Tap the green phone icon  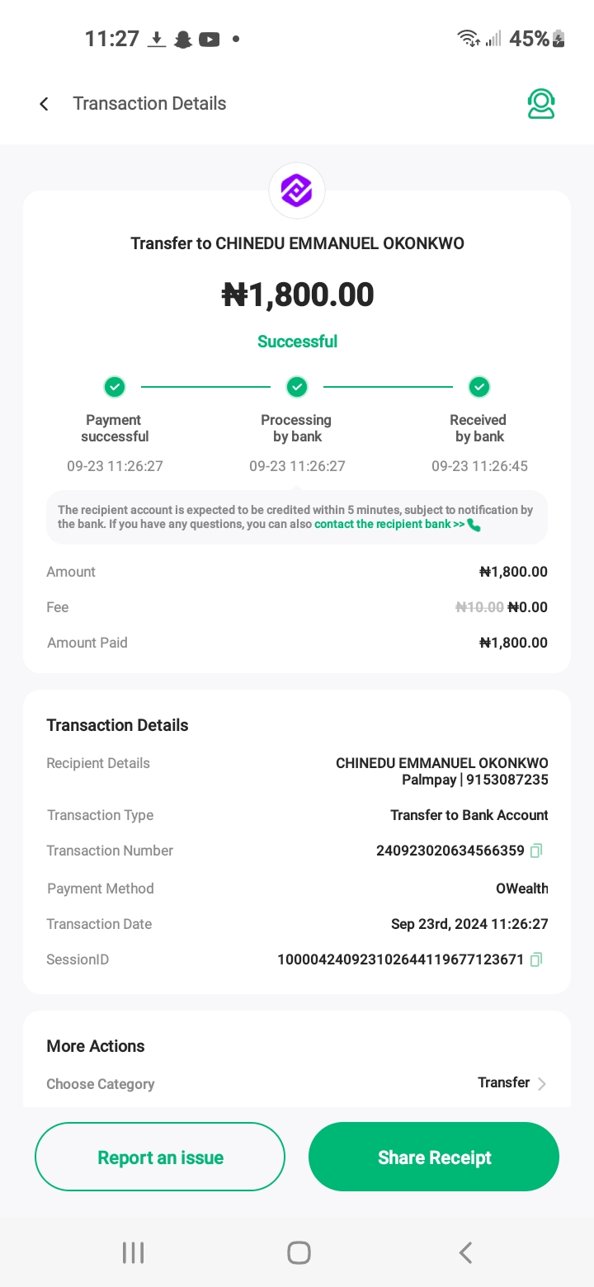474,525
